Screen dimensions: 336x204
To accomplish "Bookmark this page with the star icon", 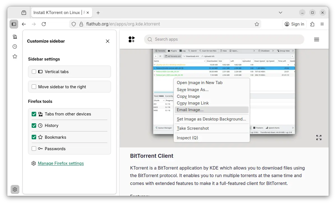I will coord(257,24).
